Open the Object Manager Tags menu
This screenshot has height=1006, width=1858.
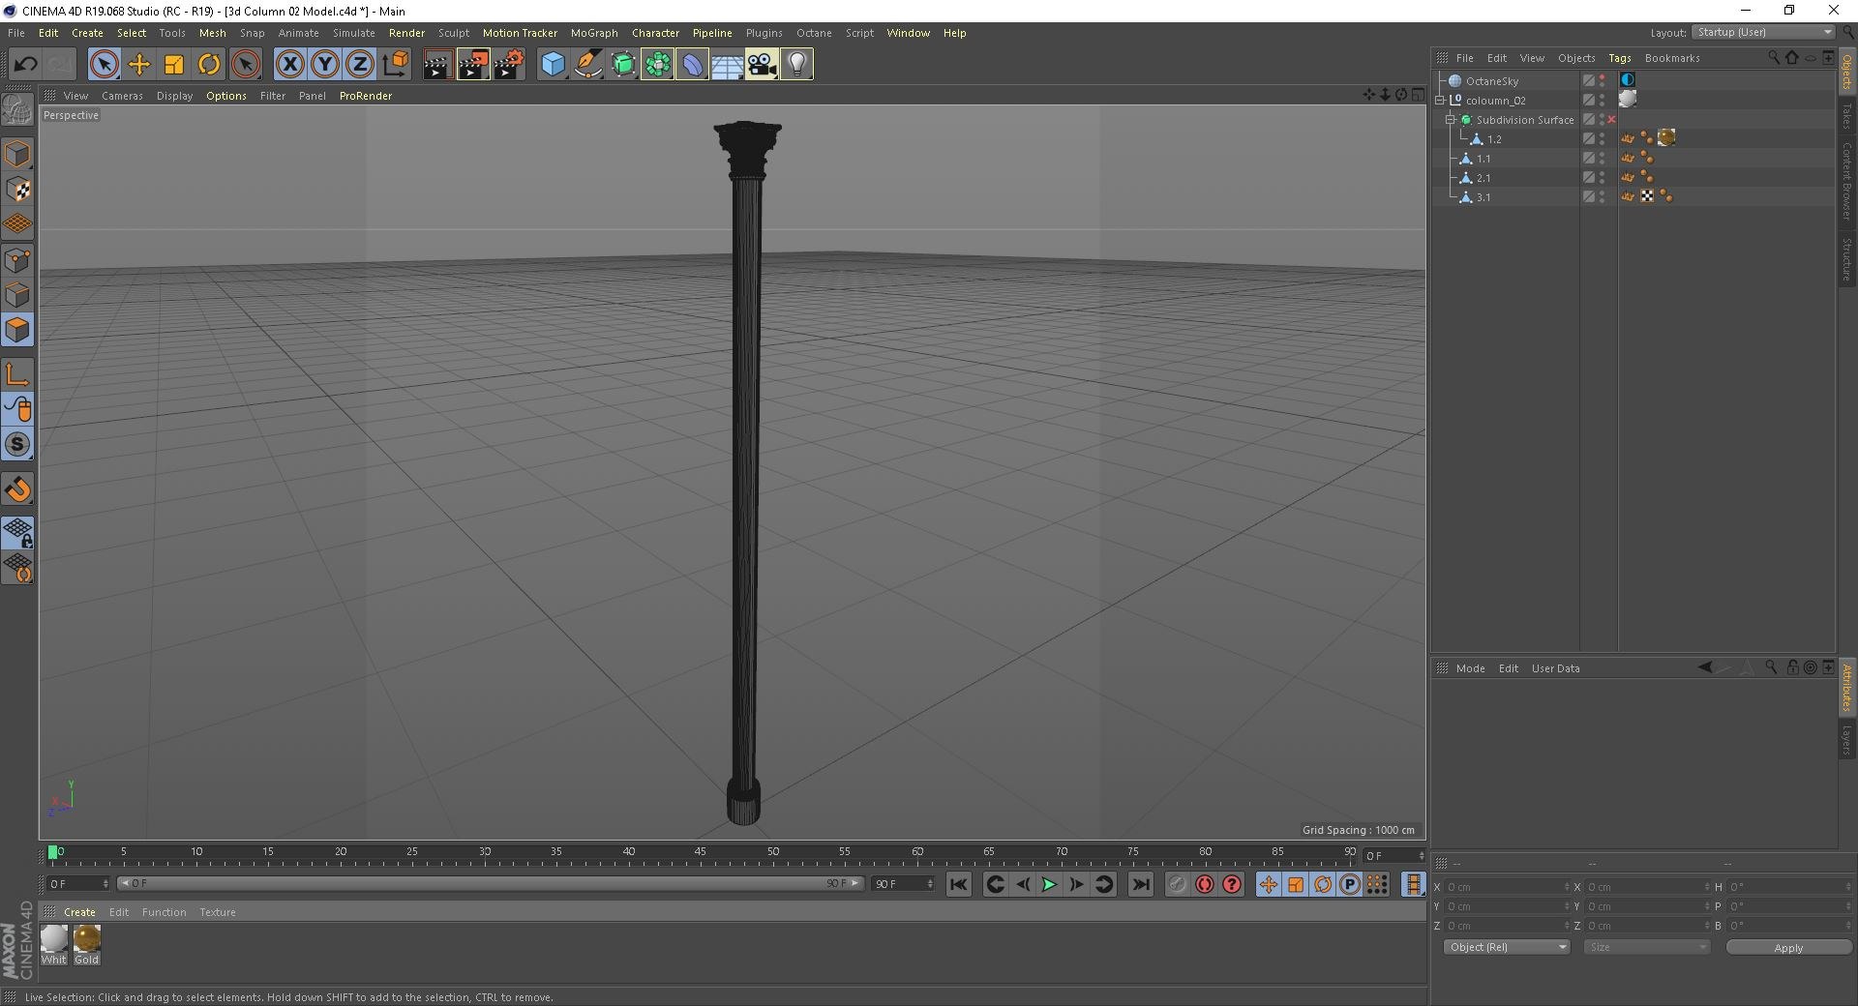coord(1620,58)
